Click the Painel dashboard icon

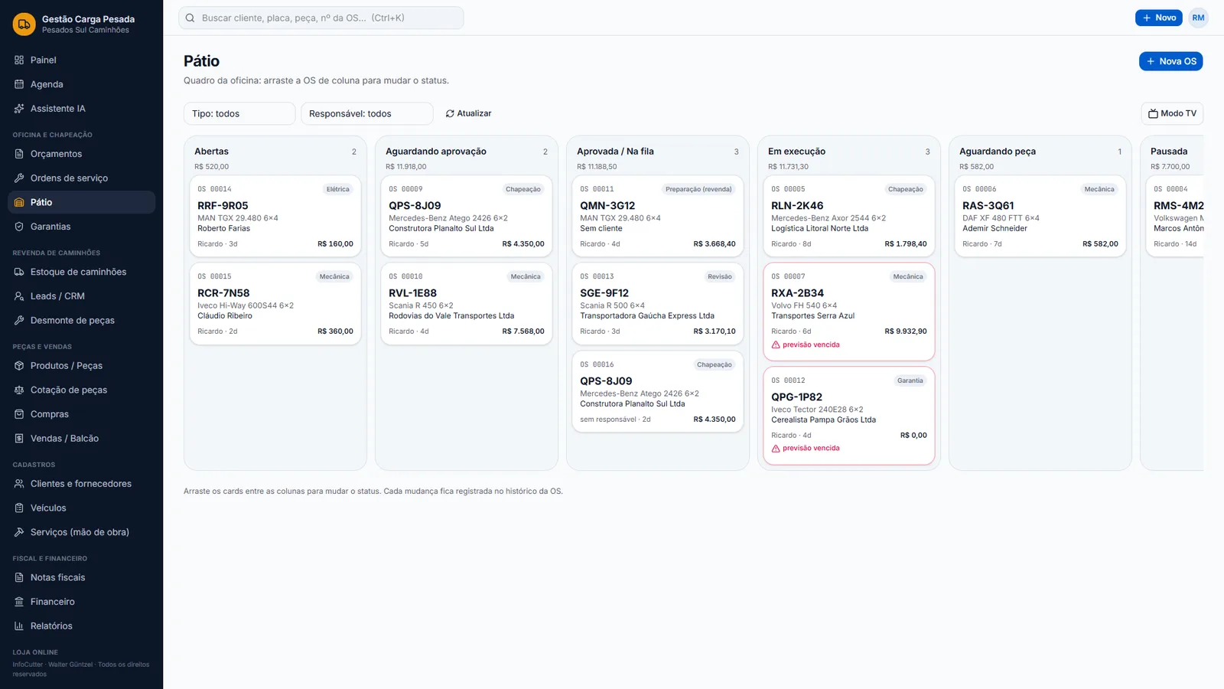(19, 60)
